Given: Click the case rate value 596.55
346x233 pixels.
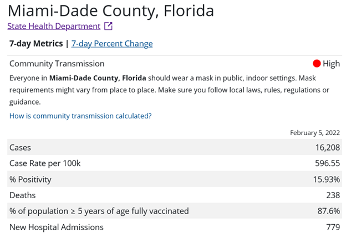Looking at the screenshot, I should [x=327, y=164].
